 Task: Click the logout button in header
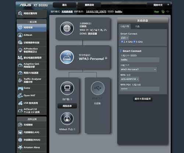64,5
